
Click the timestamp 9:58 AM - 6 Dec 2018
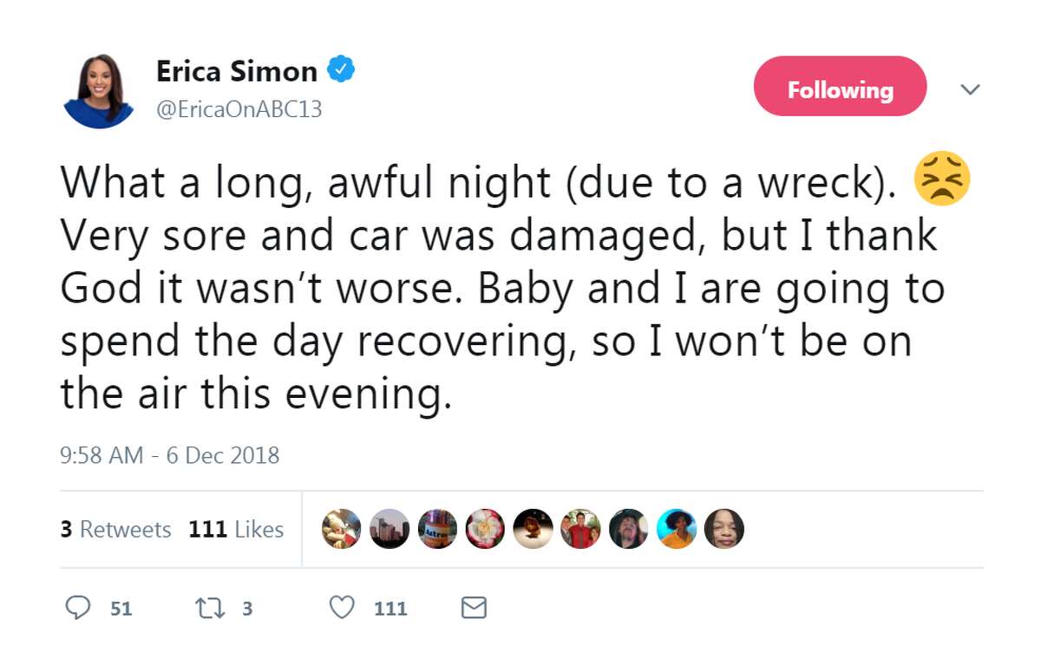170,455
